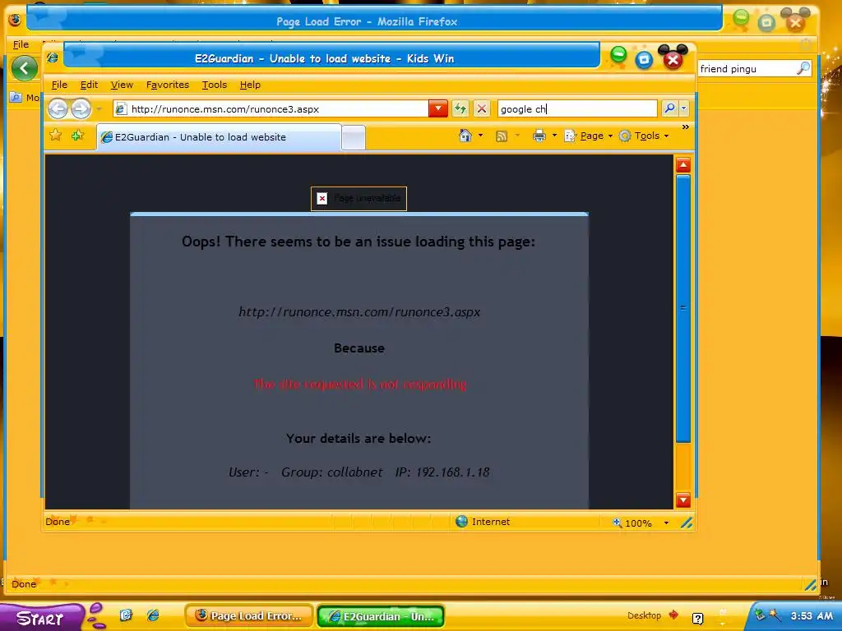Viewport: 842px width, 631px height.
Task: Click the Print icon
Action: point(539,136)
